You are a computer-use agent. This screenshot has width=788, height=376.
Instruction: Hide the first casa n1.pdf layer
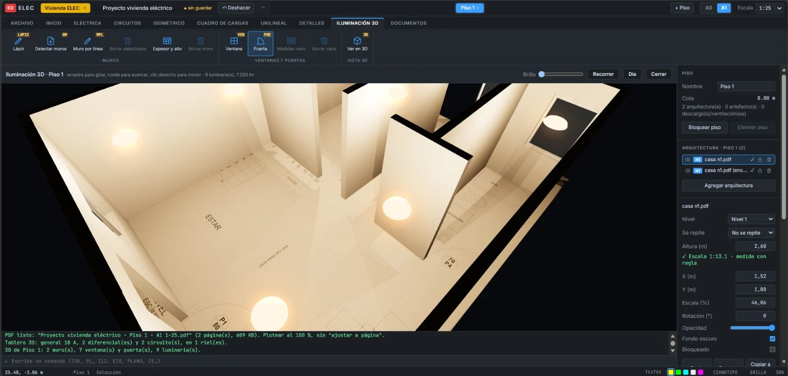tap(688, 160)
